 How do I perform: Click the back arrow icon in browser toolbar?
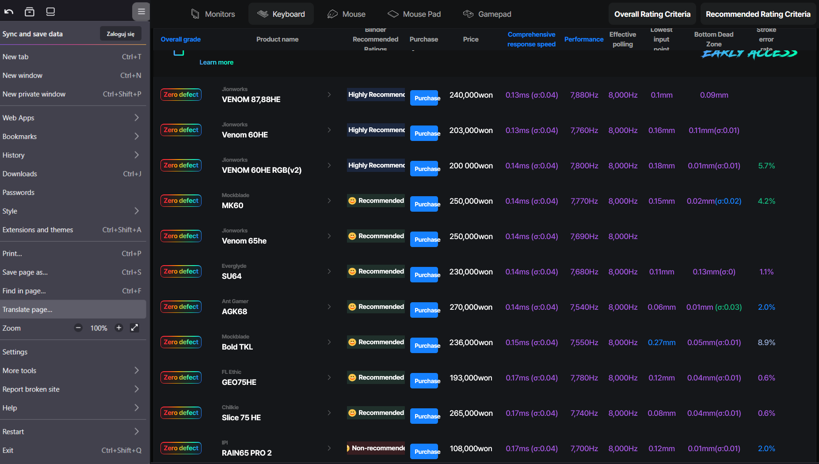(9, 12)
